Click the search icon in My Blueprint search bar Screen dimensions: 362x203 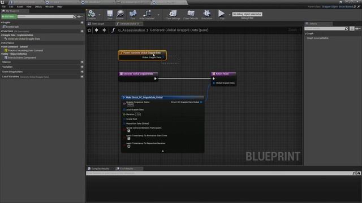[x=75, y=16]
